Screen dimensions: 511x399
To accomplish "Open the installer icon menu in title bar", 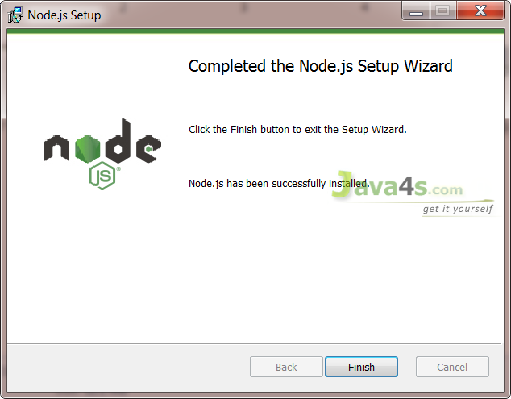I will click(x=15, y=15).
